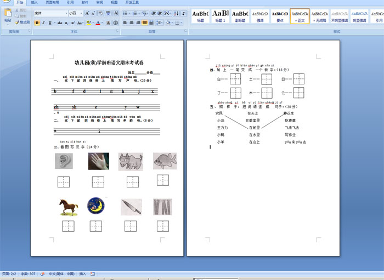Image resolution: width=384 pixels, height=280 pixels.
Task: Click the proofing check icon in the status bar
Action: pyautogui.click(x=42, y=274)
